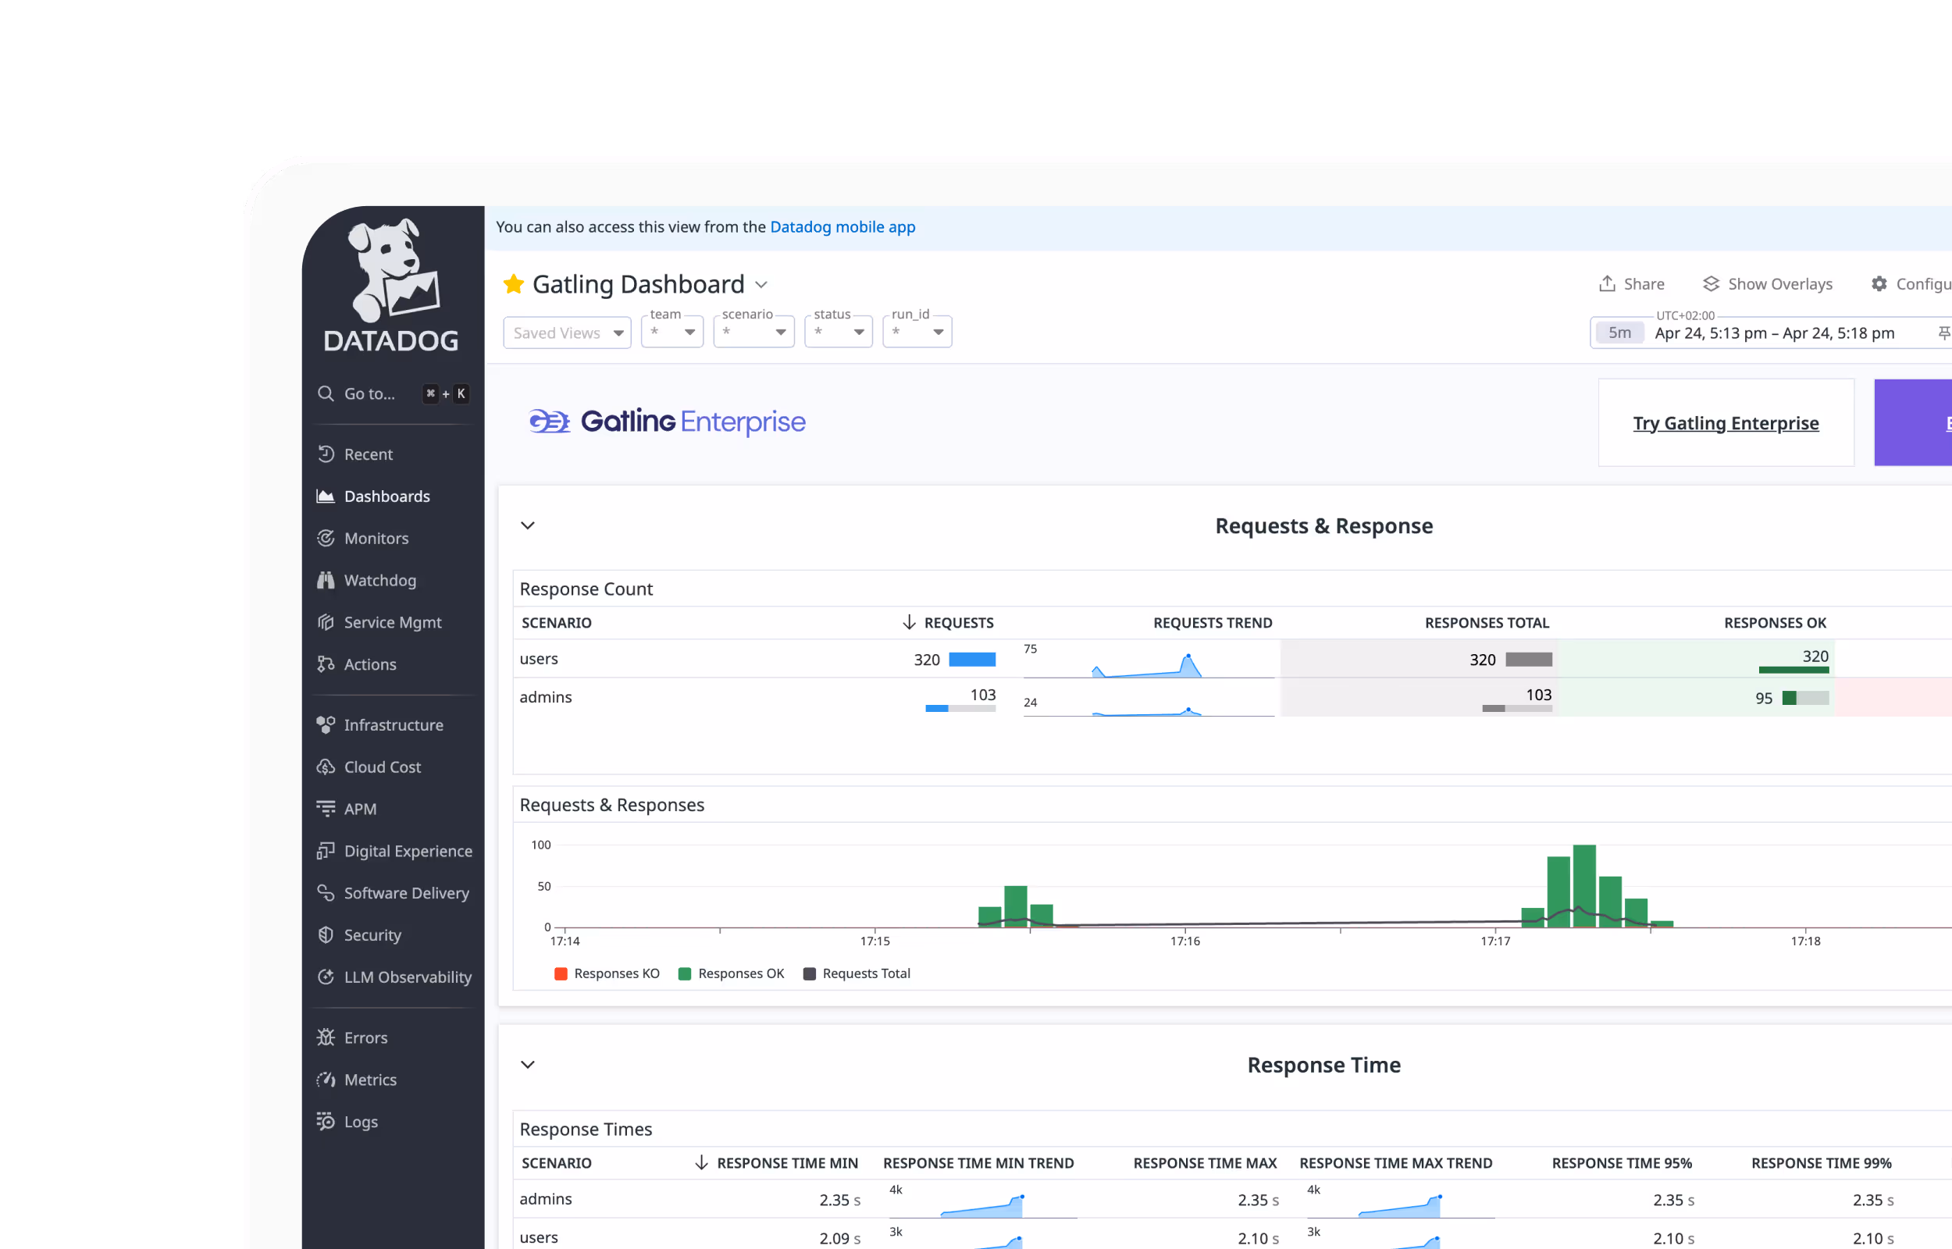Follow the Datadog mobile app link
The image size is (1952, 1249).
tap(842, 227)
